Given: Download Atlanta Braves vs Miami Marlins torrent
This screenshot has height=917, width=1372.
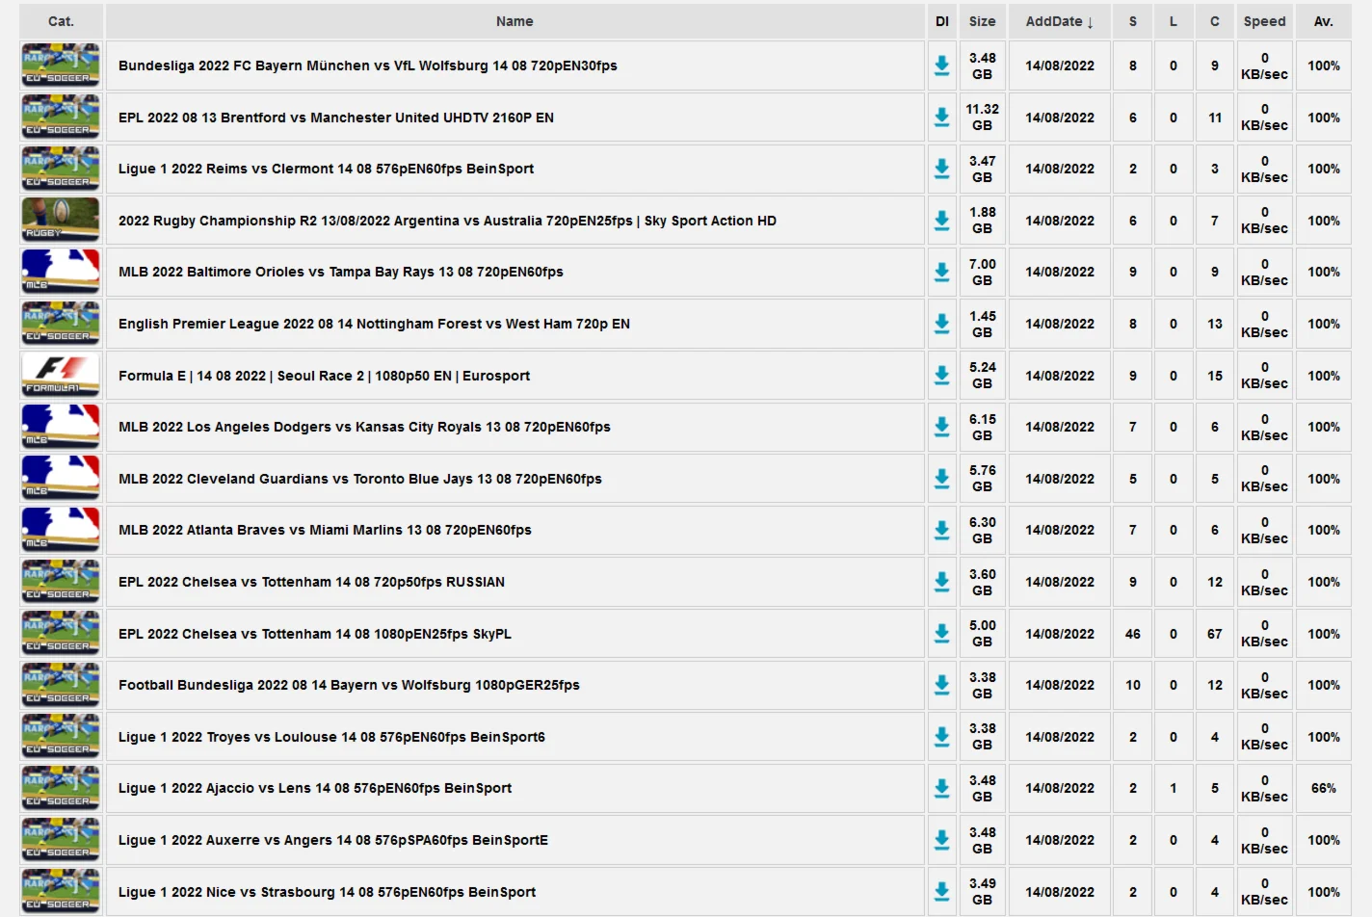Looking at the screenshot, I should [941, 530].
